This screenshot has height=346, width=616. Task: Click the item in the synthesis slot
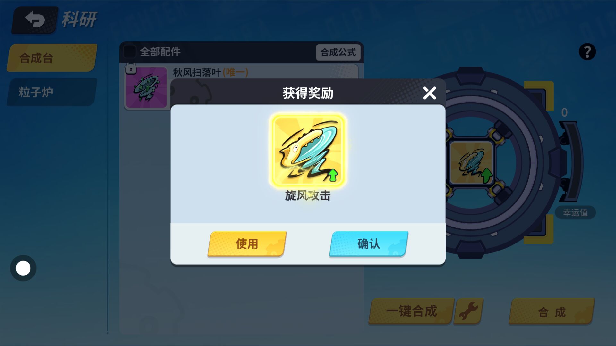tap(471, 163)
